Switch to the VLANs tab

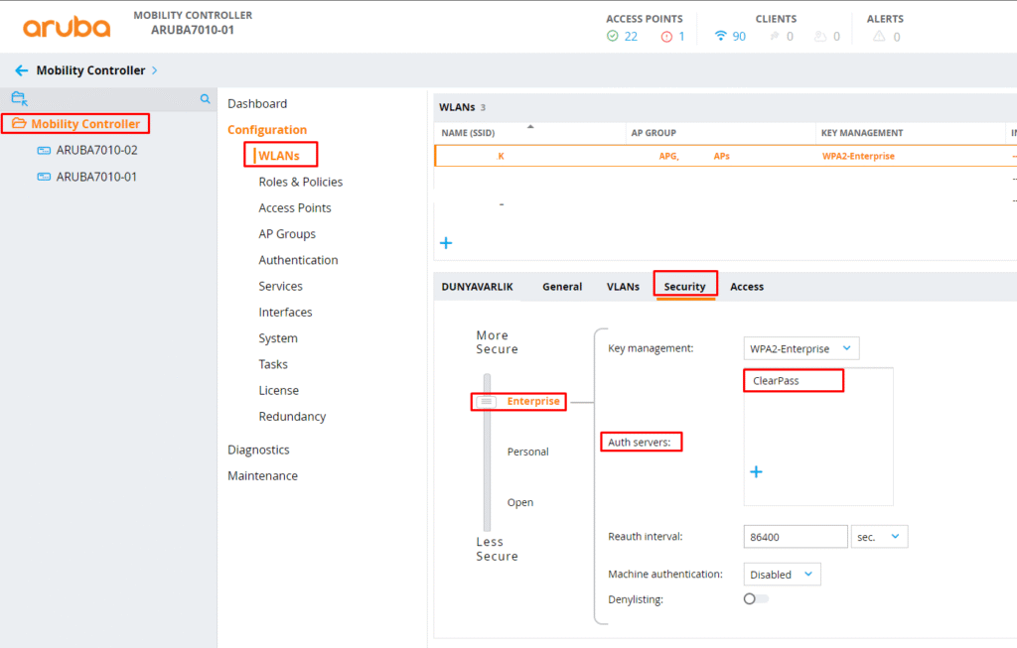623,287
